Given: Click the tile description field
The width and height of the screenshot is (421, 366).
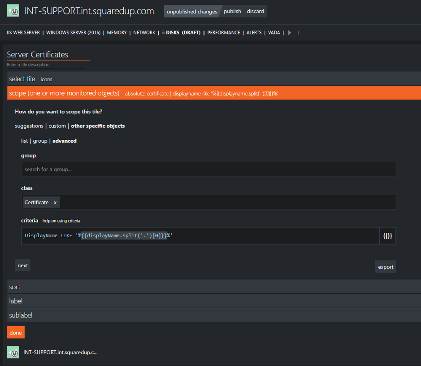Looking at the screenshot, I should coord(45,65).
